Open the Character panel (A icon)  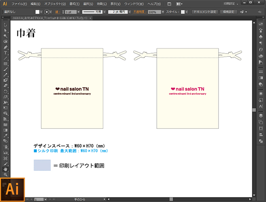point(261,106)
